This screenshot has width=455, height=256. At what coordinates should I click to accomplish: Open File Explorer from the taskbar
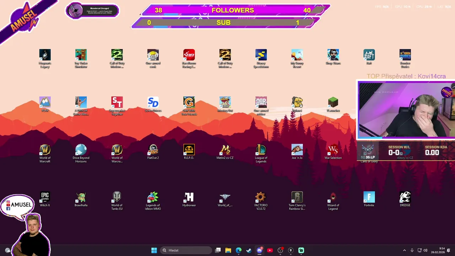click(228, 250)
